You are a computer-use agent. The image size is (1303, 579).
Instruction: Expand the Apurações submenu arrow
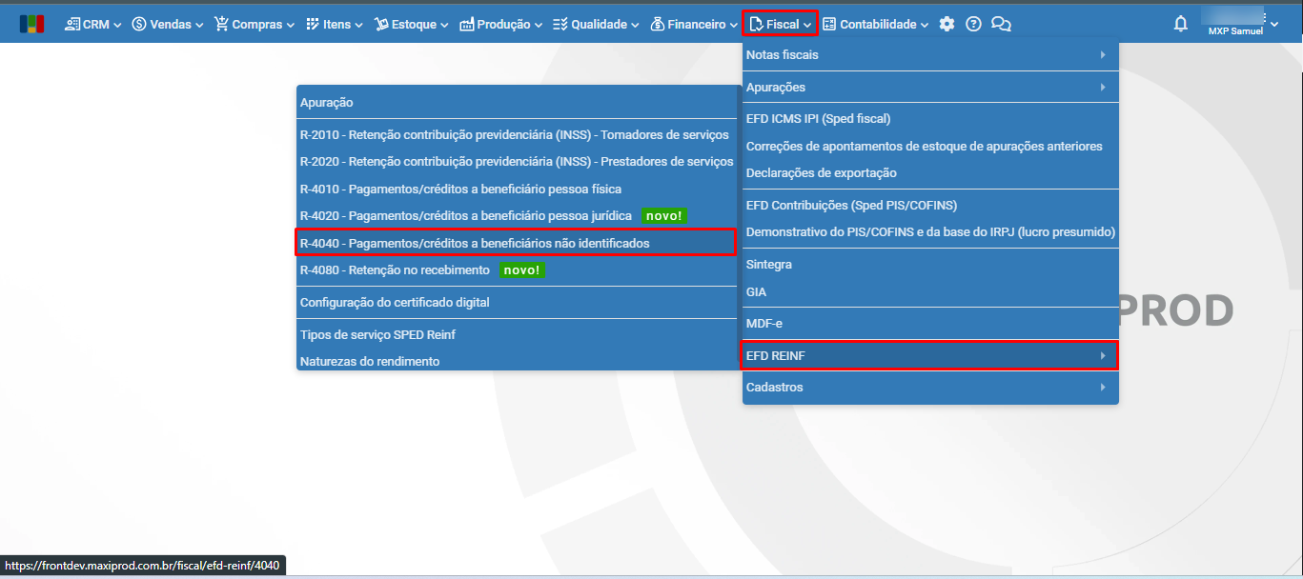point(1103,88)
